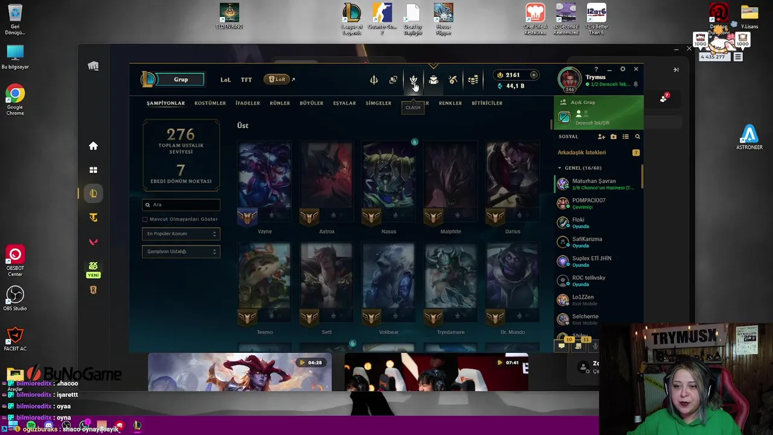
Task: Click the plus button beside 2161 RP
Action: [533, 75]
